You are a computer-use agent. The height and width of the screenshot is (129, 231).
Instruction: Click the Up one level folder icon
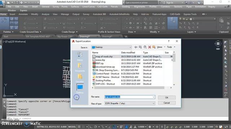[x=140, y=47]
